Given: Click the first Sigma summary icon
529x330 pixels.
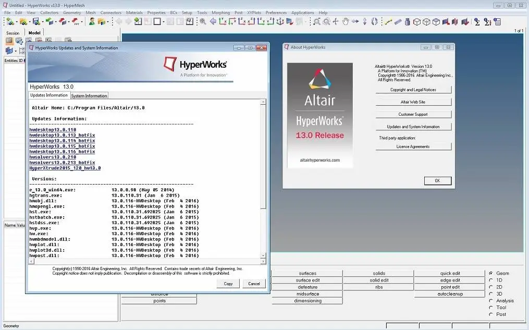Looking at the screenshot, I should click(x=477, y=21).
